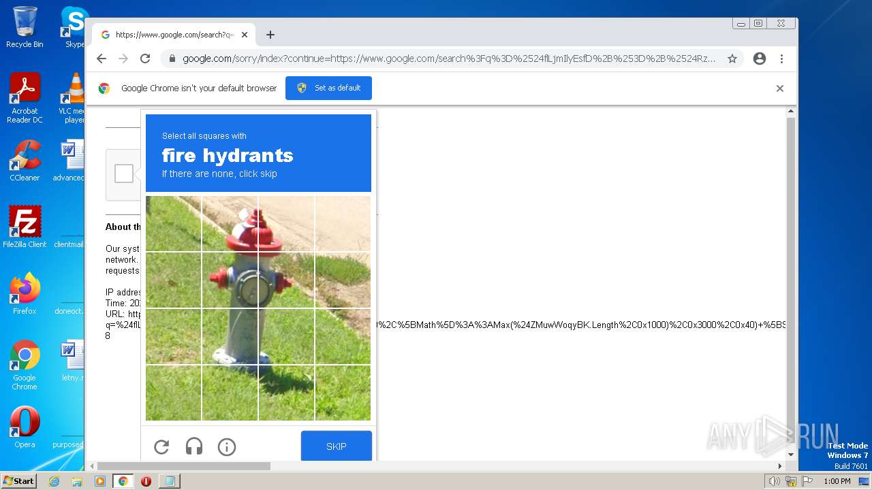Close the Google search tab
Screen dimensions: 872x490
pyautogui.click(x=245, y=35)
